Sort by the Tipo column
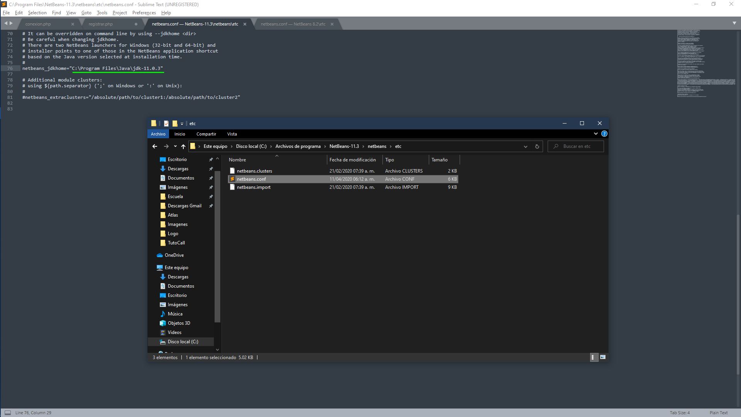The image size is (741, 417). point(405,160)
